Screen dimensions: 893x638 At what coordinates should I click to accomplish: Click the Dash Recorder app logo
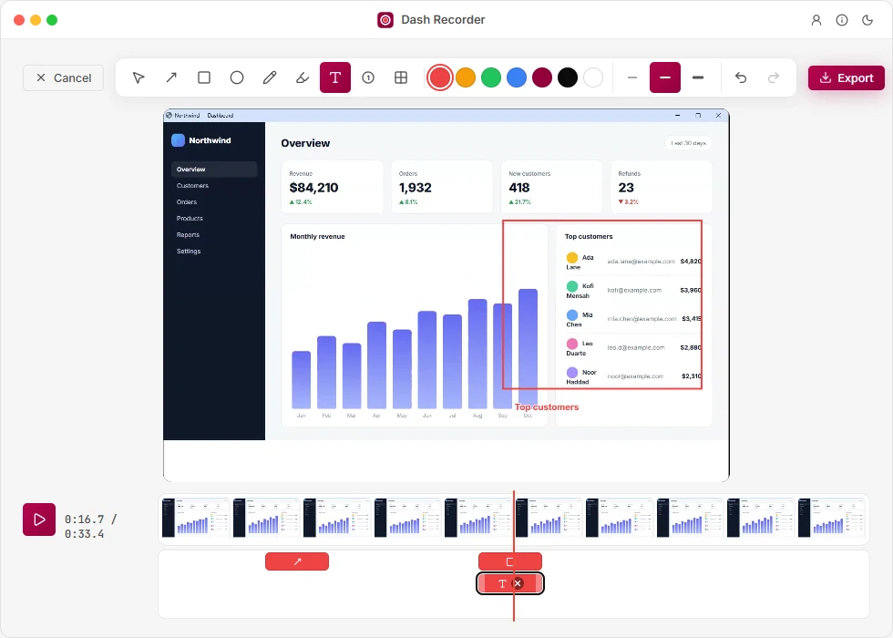click(385, 20)
